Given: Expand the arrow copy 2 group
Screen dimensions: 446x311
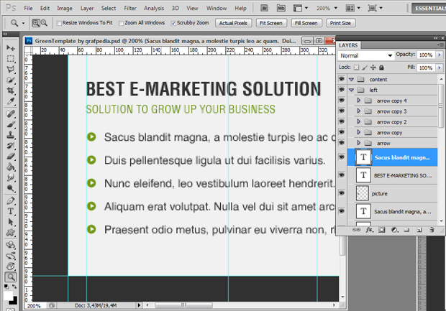Looking at the screenshot, I should point(359,122).
